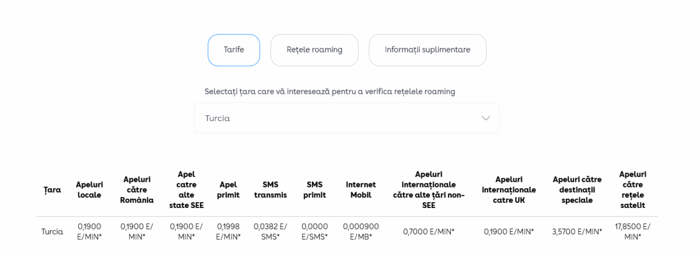Click the Apeluri către rețele satelit header
This screenshot has height=254, width=700.
click(632, 190)
